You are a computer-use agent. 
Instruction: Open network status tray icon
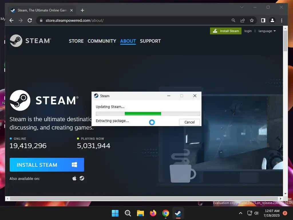(x=250, y=213)
